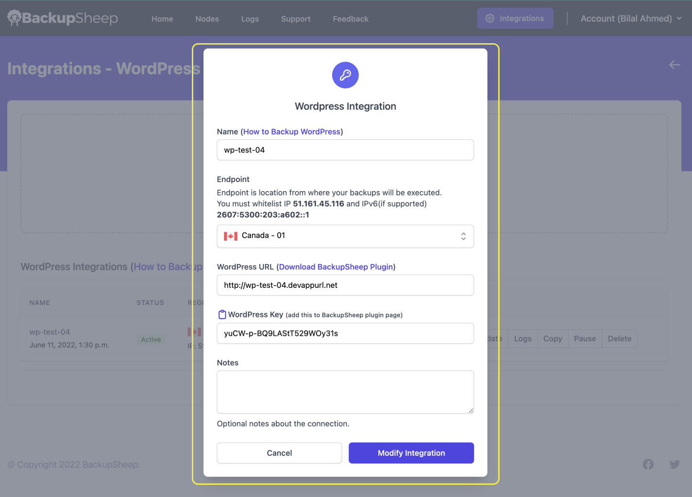
Task: Open the Canada - 01 endpoint dropdown
Action: pos(345,236)
